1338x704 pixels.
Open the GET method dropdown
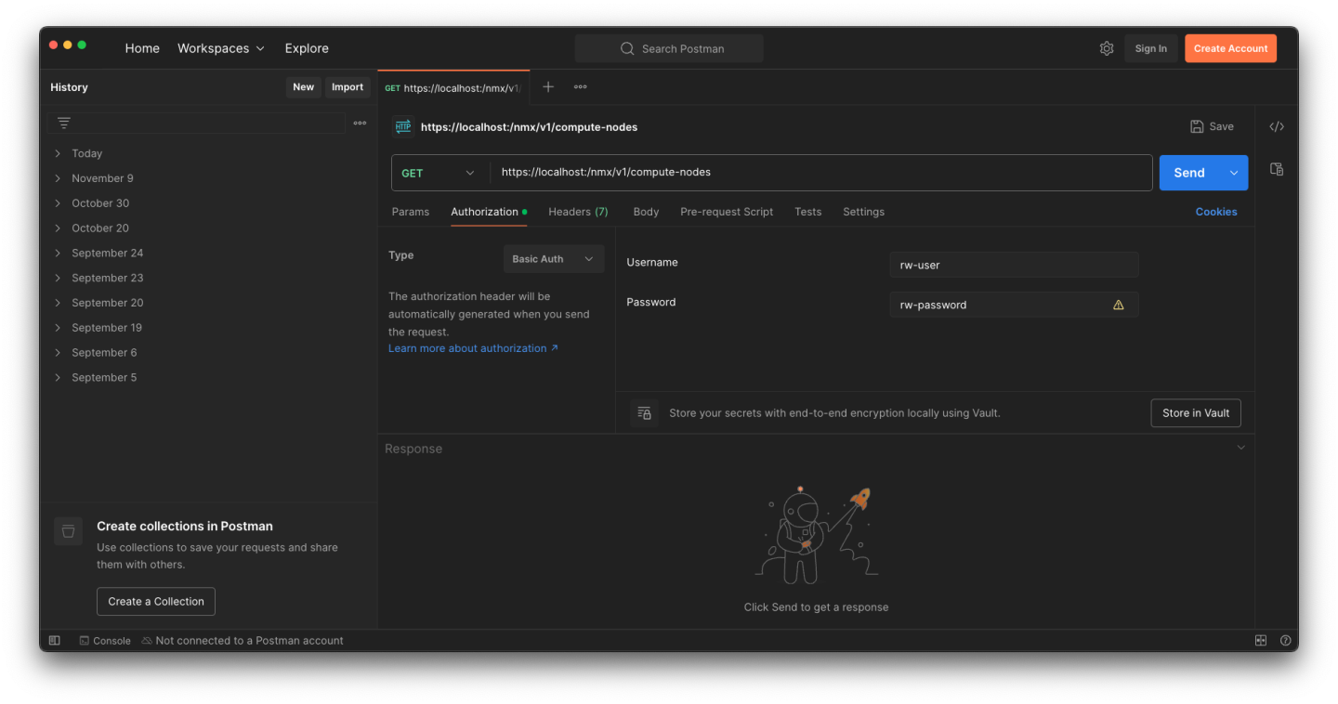pyautogui.click(x=439, y=173)
